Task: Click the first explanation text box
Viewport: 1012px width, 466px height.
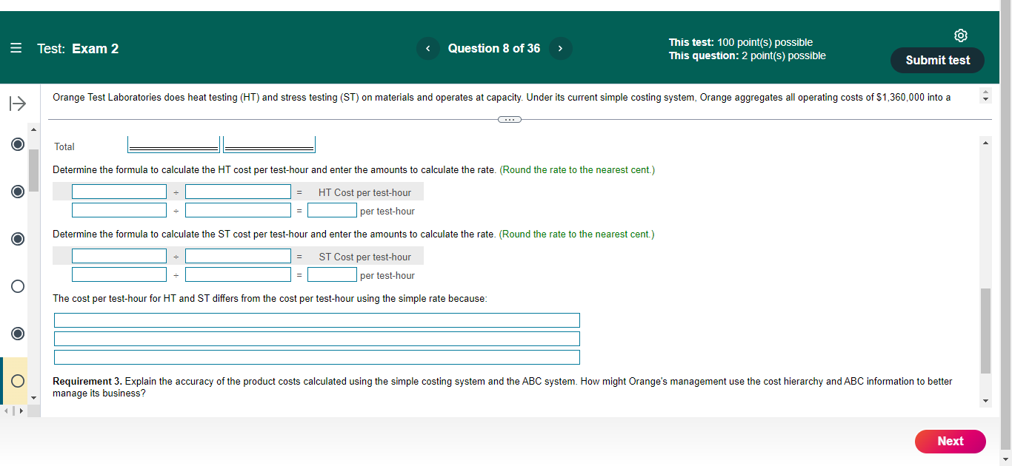Action: [316, 320]
